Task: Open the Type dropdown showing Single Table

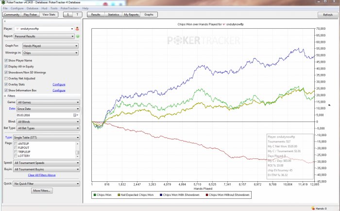Action: (x=47, y=138)
